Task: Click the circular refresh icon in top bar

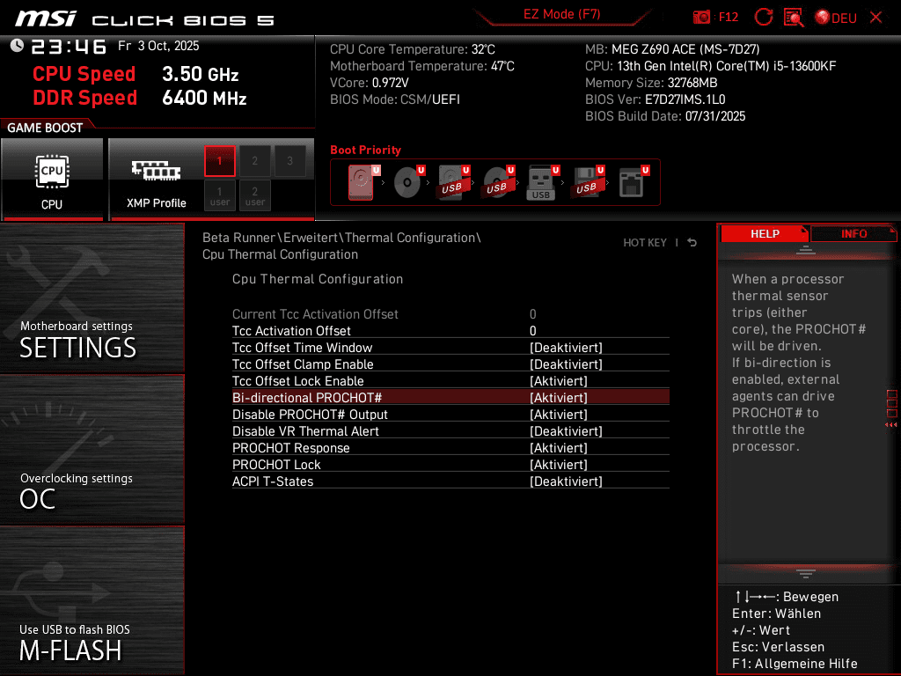Action: tap(763, 18)
